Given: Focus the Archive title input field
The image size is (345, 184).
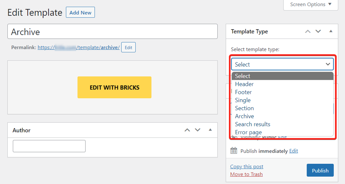Looking at the screenshot, I should 112,32.
